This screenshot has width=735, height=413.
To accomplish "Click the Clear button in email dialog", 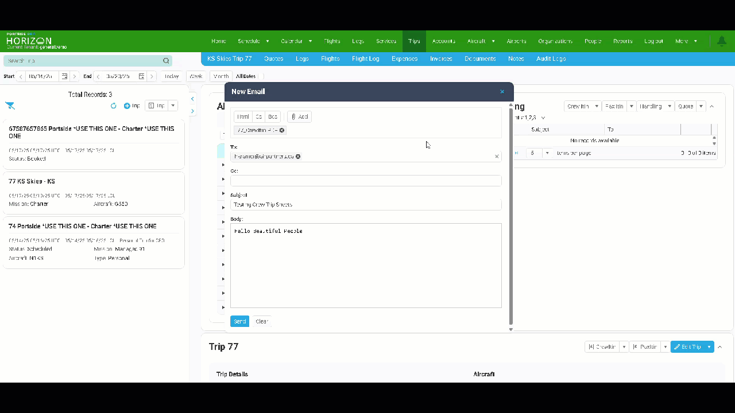I will tap(261, 321).
